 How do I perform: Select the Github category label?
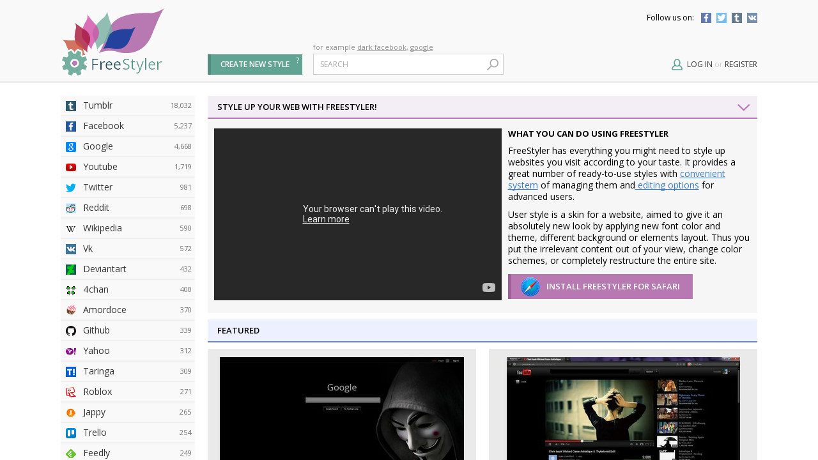(96, 330)
